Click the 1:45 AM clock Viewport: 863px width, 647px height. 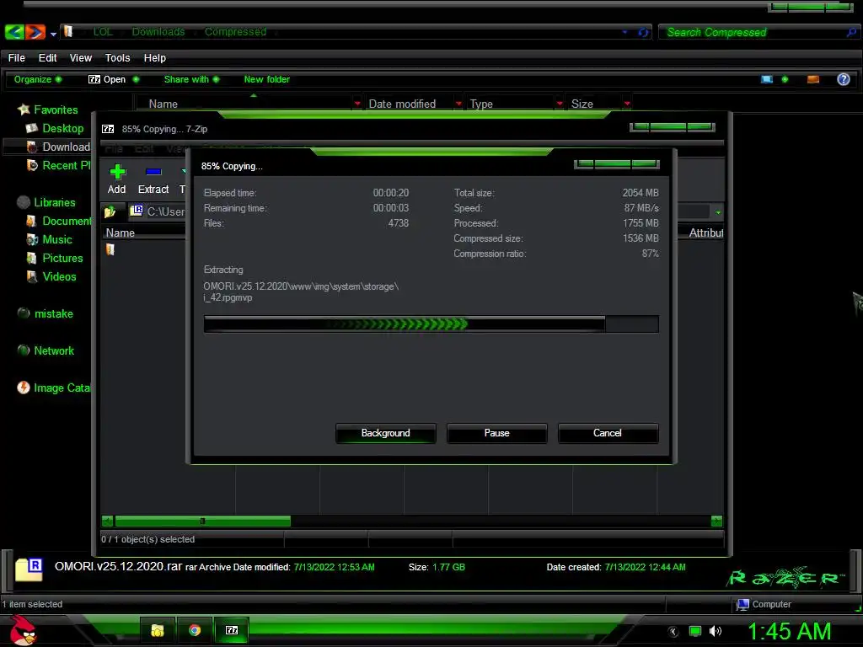(789, 631)
